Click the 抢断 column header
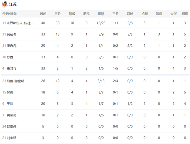The height and width of the screenshot is (144, 190). (144, 14)
